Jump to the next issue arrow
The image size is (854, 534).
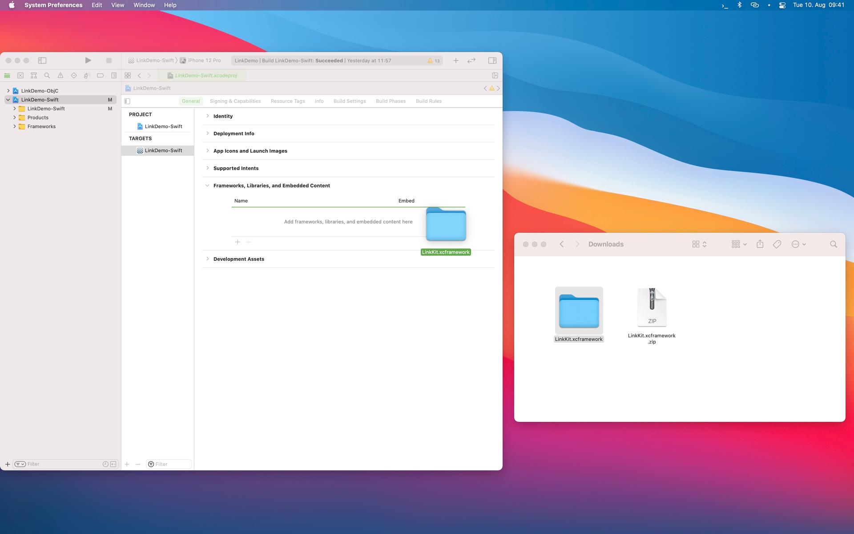tap(498, 89)
